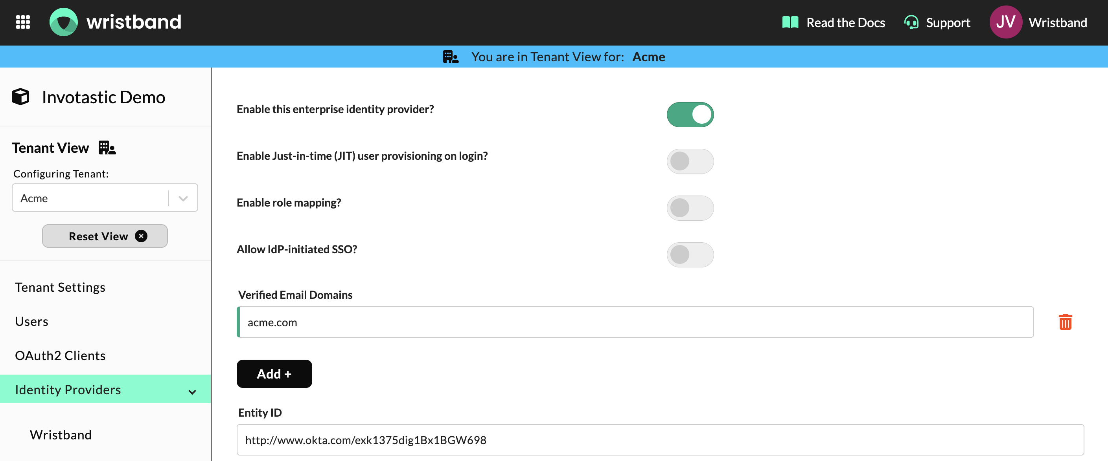Click the Support headset icon
1108x461 pixels.
coord(911,22)
